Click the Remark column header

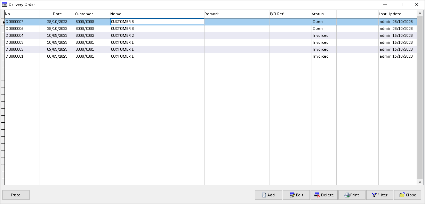tap(237, 14)
